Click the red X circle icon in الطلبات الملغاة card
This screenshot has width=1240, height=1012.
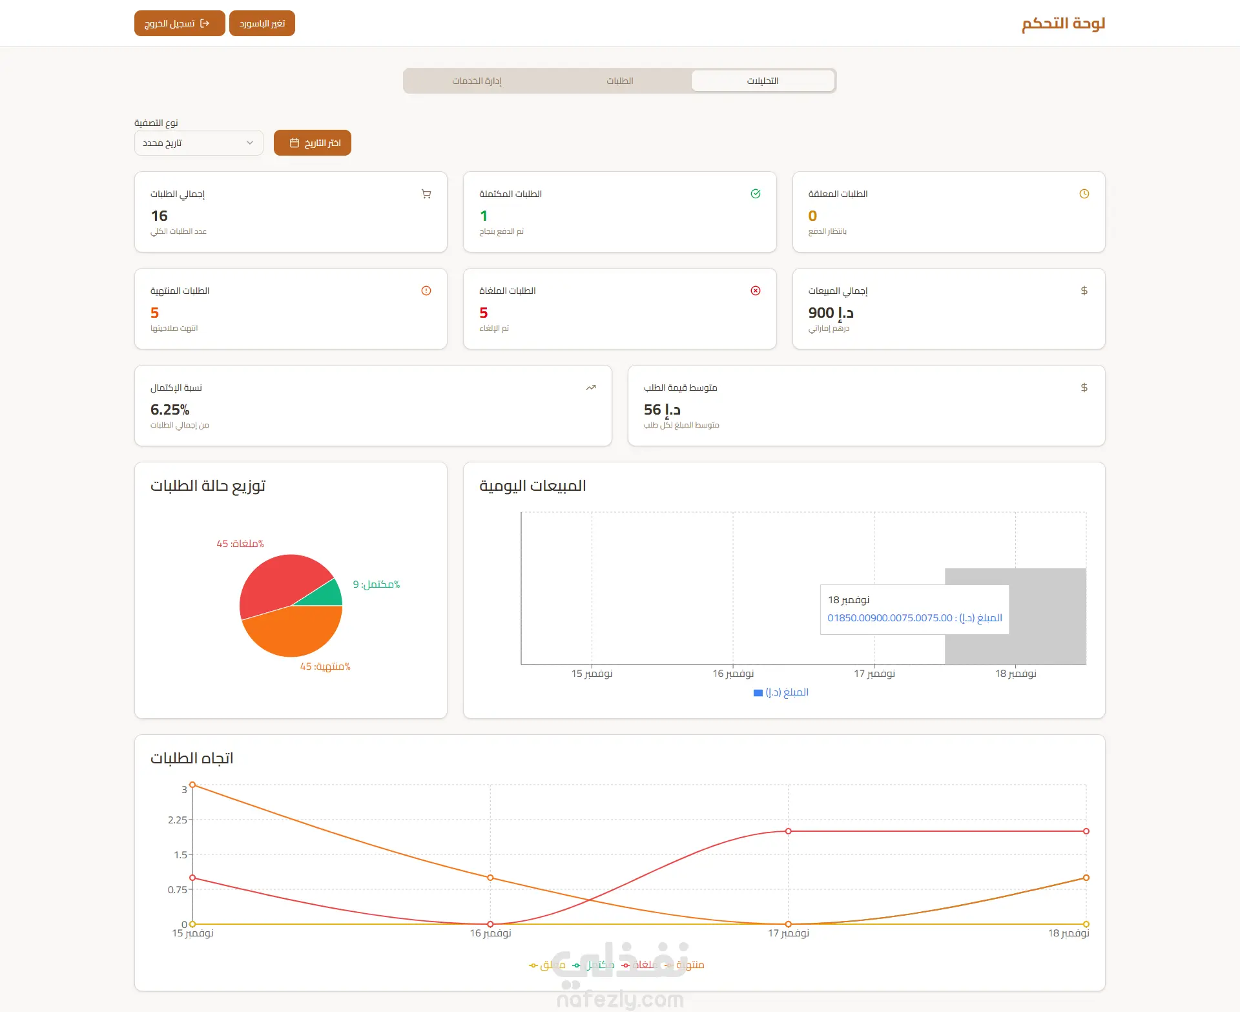[x=756, y=291]
